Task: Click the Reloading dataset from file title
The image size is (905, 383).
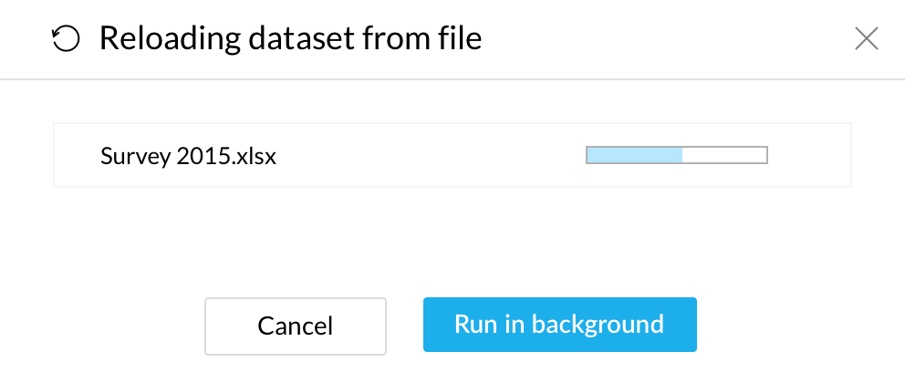Action: pyautogui.click(x=290, y=39)
